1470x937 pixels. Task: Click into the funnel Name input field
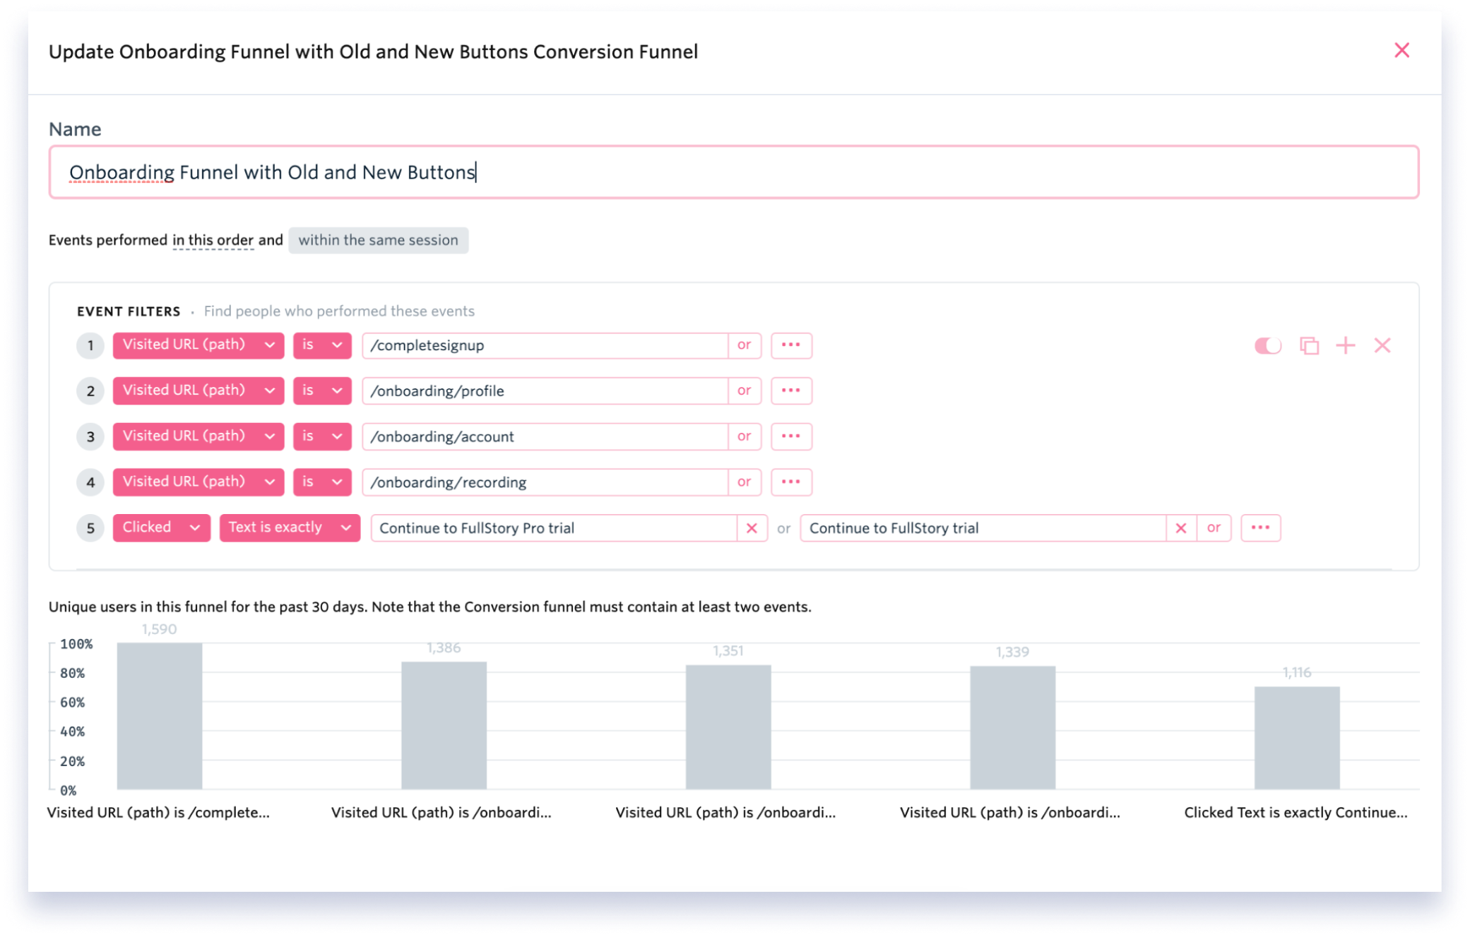click(x=733, y=172)
